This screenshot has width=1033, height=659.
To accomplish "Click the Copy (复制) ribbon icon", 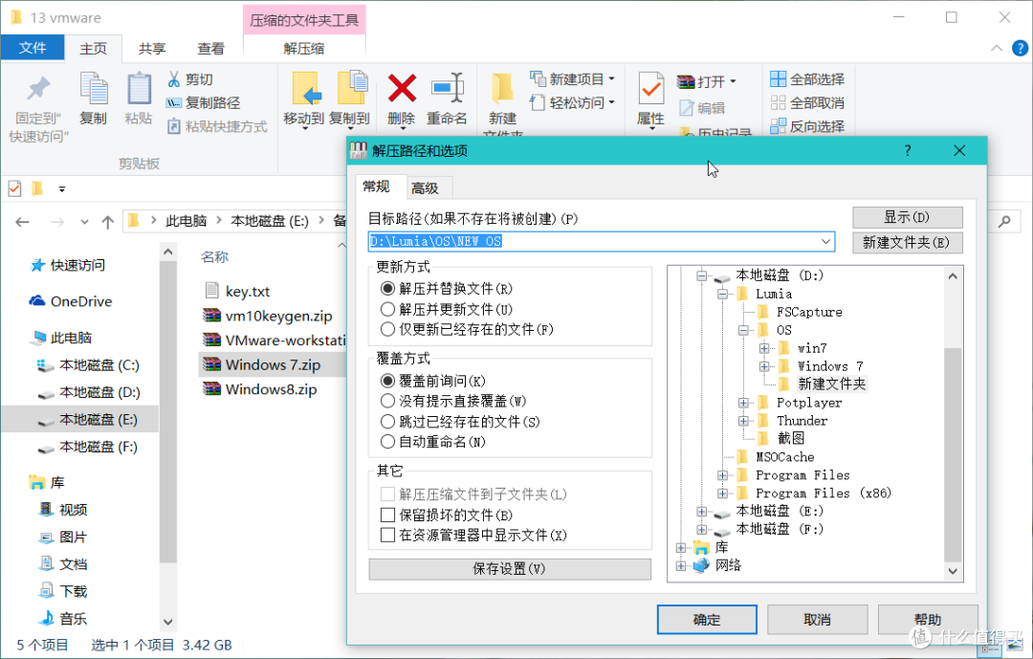I will [x=93, y=89].
